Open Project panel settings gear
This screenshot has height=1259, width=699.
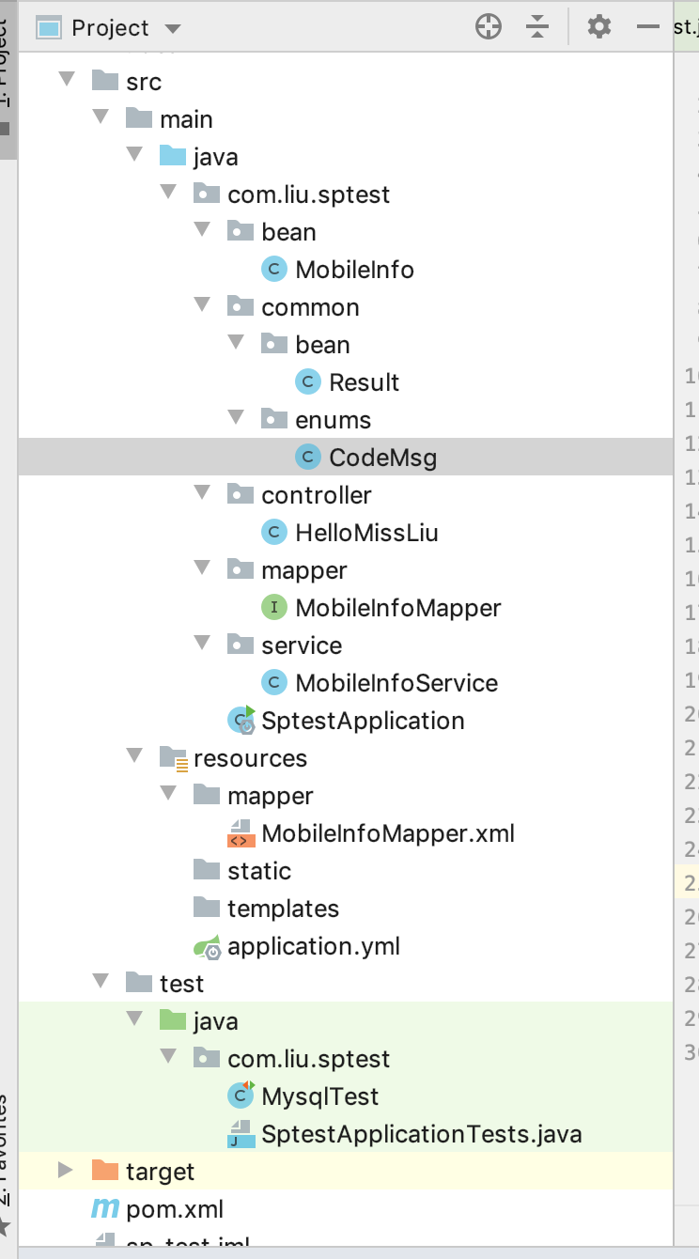tap(598, 27)
